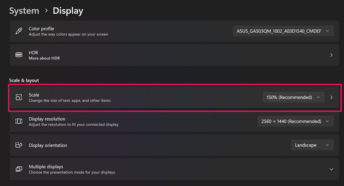
Task: Open the More about HDR link
Action: [x=44, y=58]
